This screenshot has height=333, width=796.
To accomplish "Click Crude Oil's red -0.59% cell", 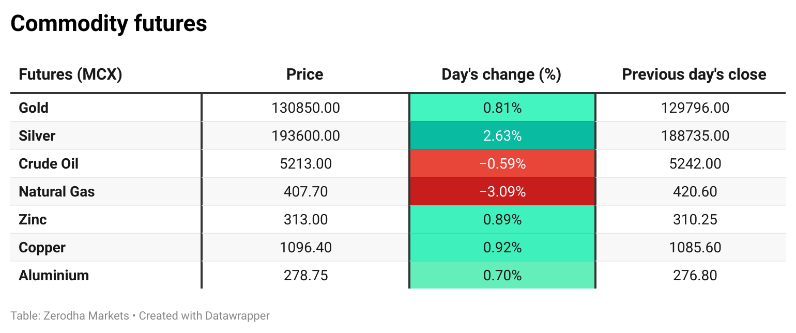I will [x=502, y=164].
